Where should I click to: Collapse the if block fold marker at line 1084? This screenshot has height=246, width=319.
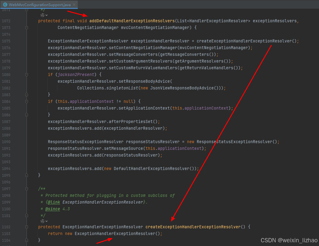[x=27, y=101]
